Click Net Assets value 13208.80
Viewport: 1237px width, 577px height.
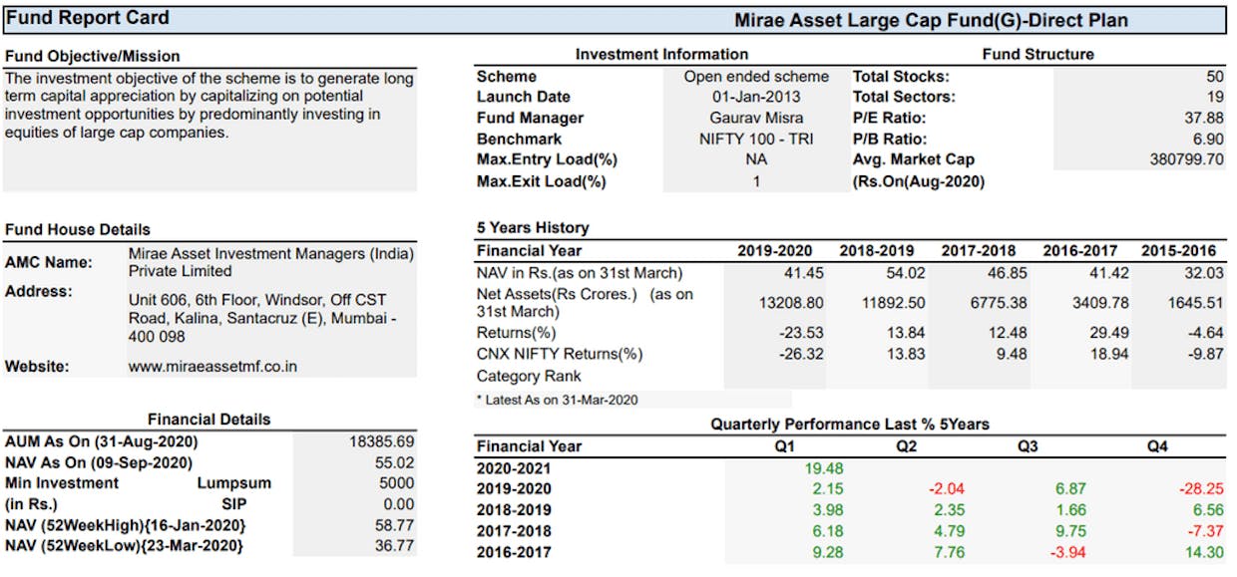tap(790, 302)
